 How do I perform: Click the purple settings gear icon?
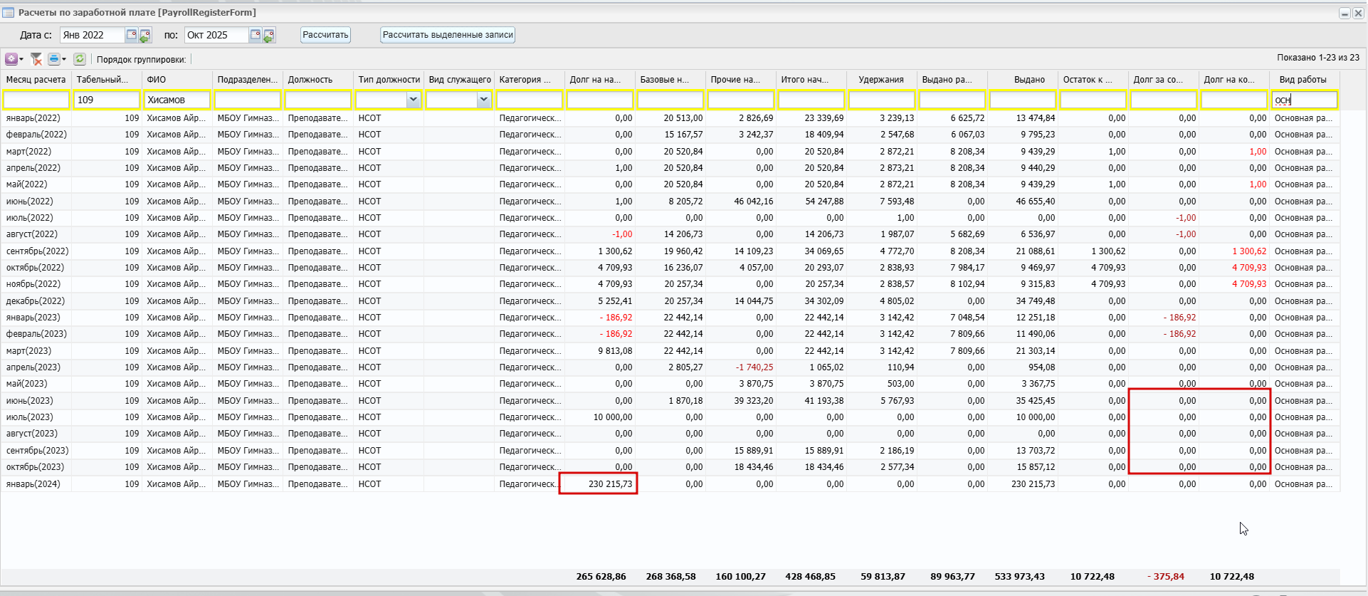click(x=11, y=59)
